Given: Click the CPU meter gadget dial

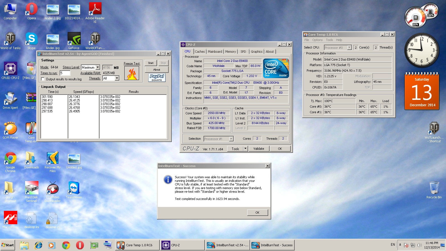Looking at the screenshot, I should [415, 17].
